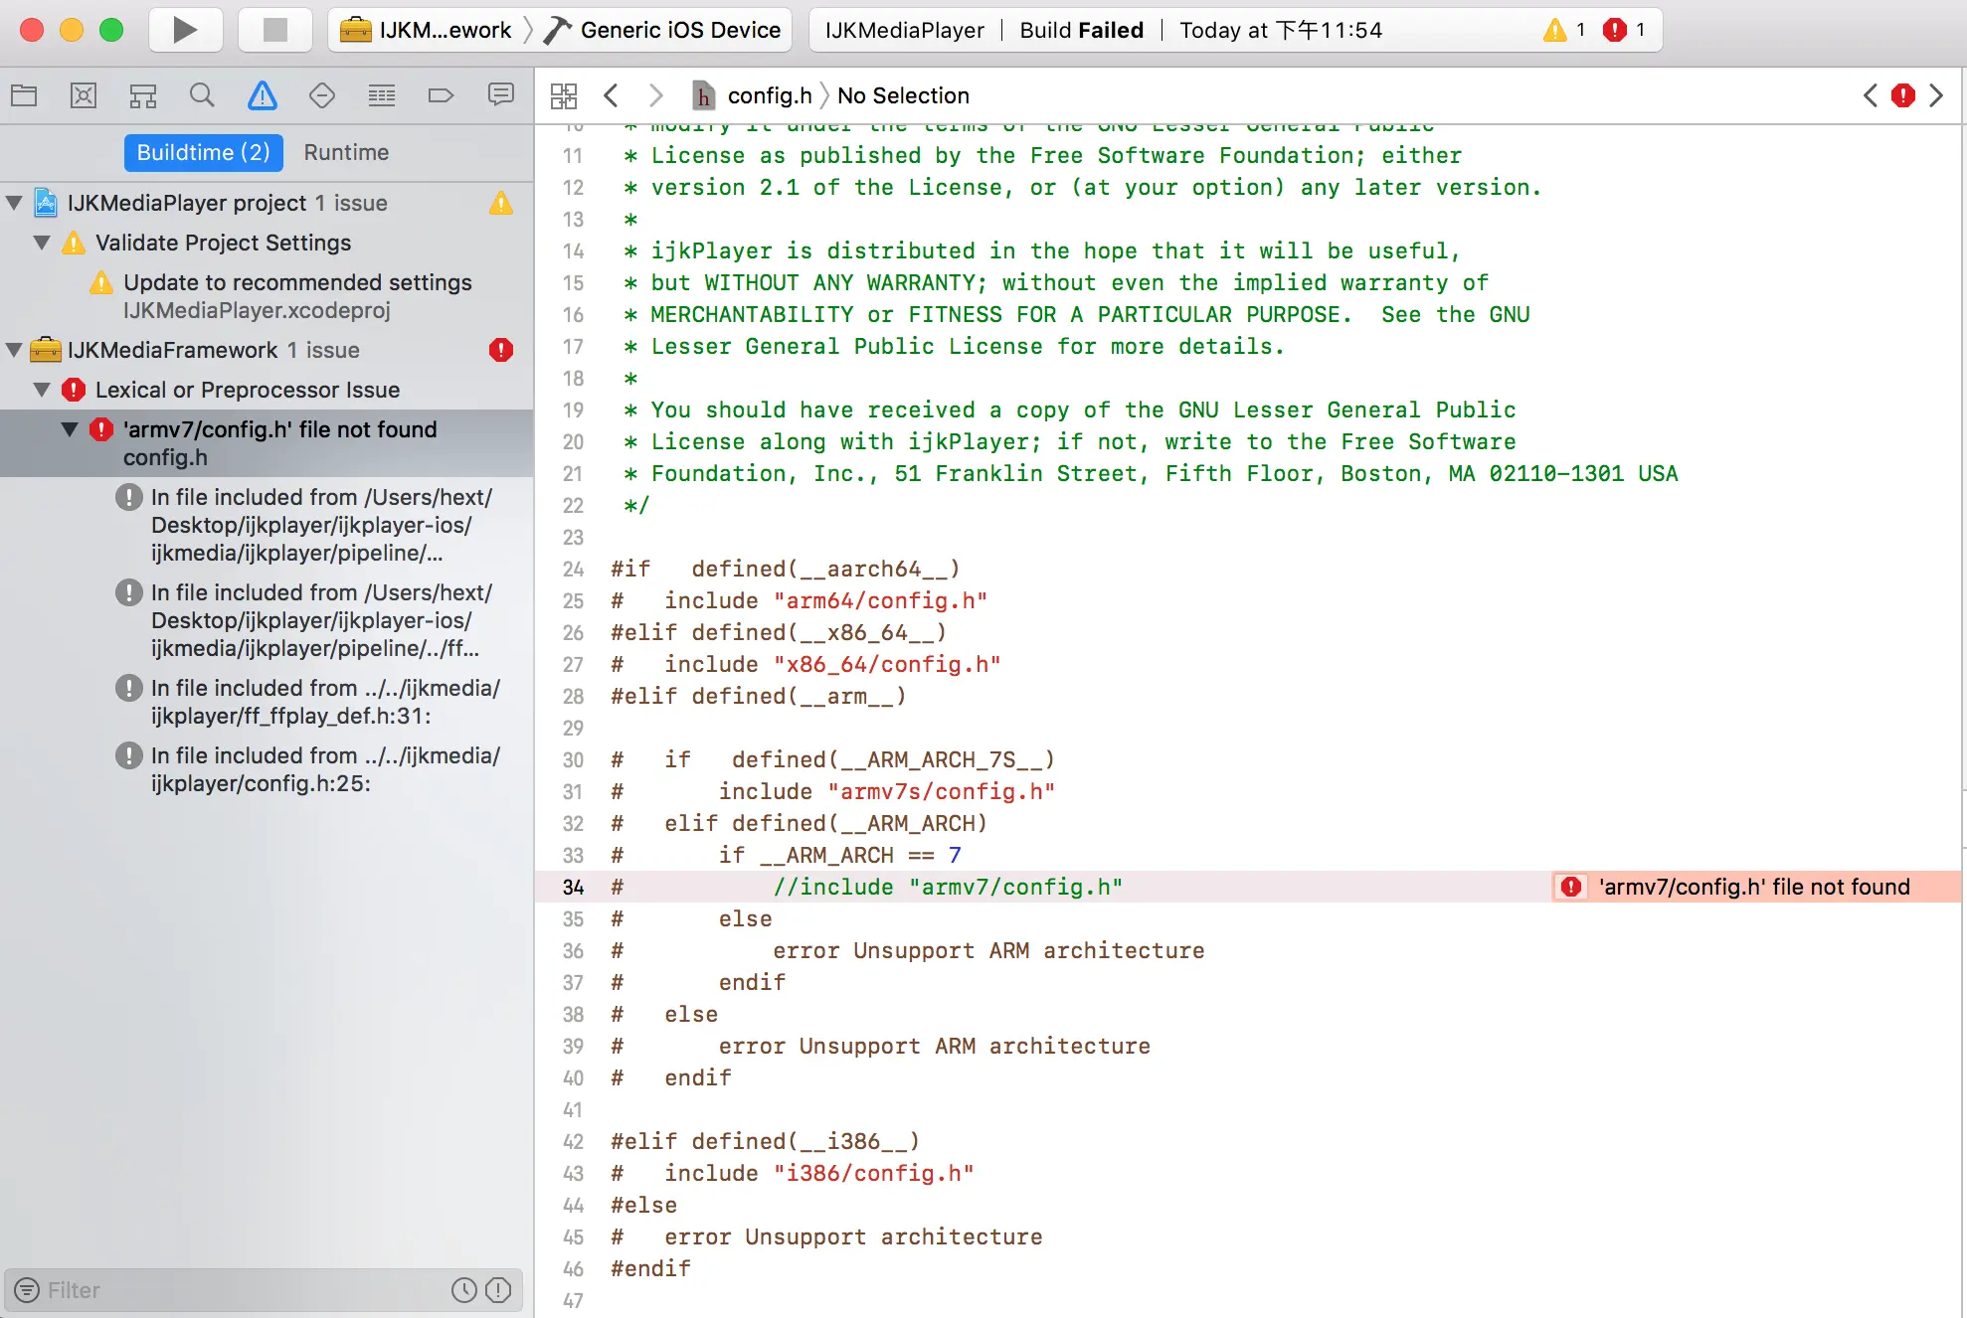Open the Breakpoint navigator icon
Image resolution: width=1967 pixels, height=1318 pixels.
(441, 95)
